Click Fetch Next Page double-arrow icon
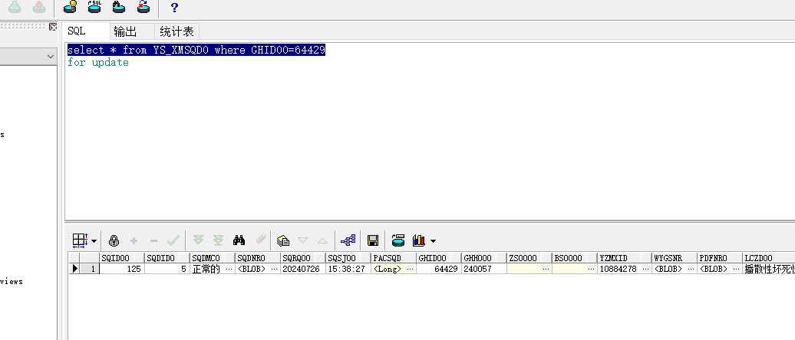The image size is (795, 340). pos(198,240)
